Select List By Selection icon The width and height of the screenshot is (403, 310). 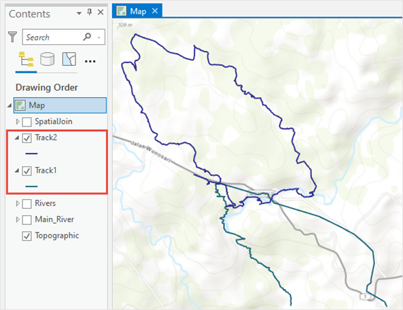tap(69, 59)
